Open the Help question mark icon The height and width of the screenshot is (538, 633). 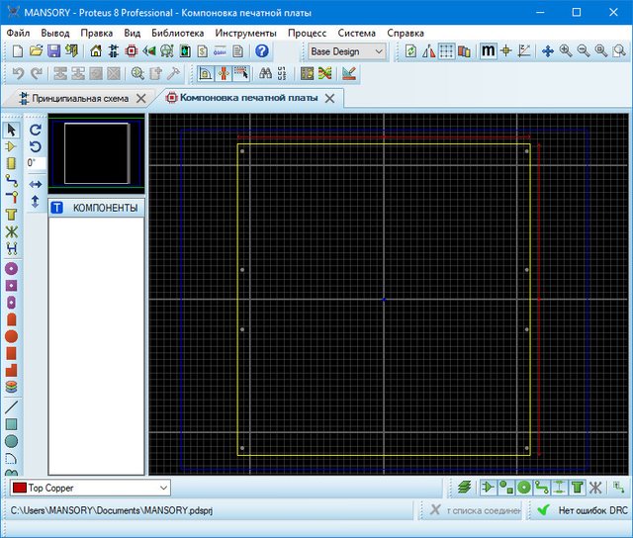coord(262,50)
